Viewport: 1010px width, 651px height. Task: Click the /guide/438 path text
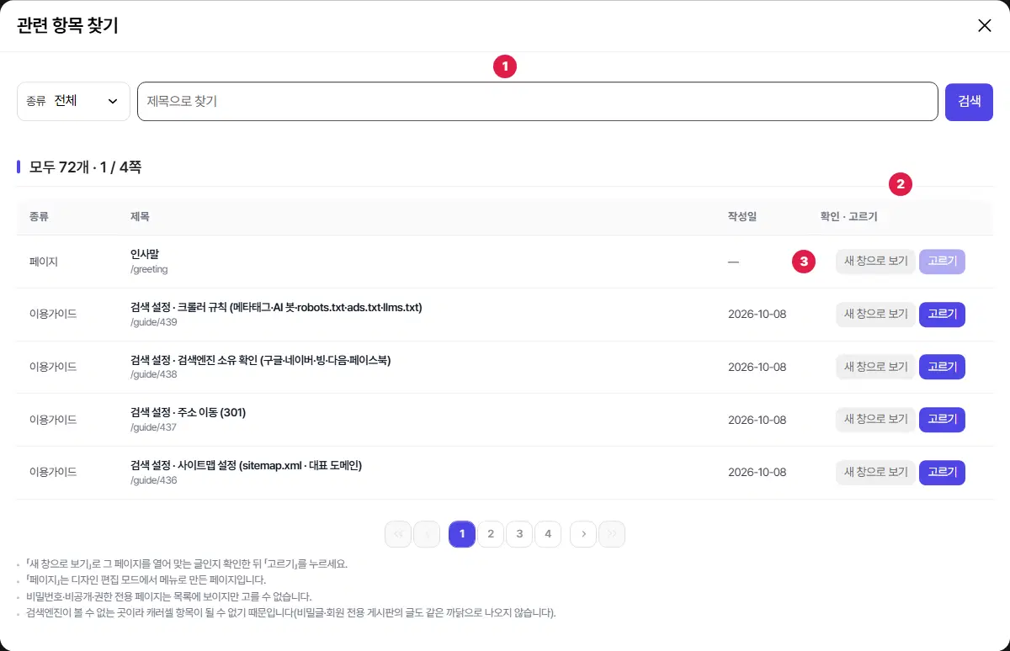pyautogui.click(x=153, y=375)
